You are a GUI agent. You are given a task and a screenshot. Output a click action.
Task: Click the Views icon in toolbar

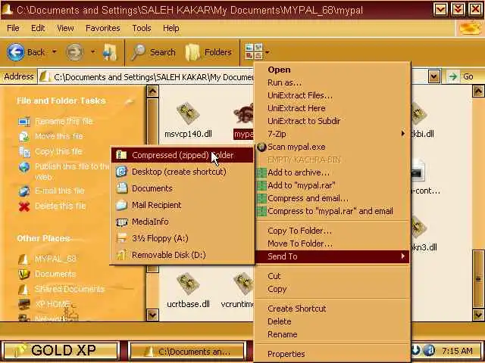click(254, 51)
